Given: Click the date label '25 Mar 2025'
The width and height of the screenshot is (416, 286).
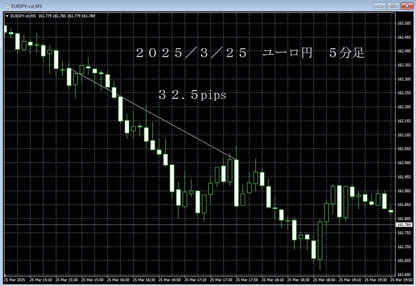Looking at the screenshot, I should click(14, 280).
